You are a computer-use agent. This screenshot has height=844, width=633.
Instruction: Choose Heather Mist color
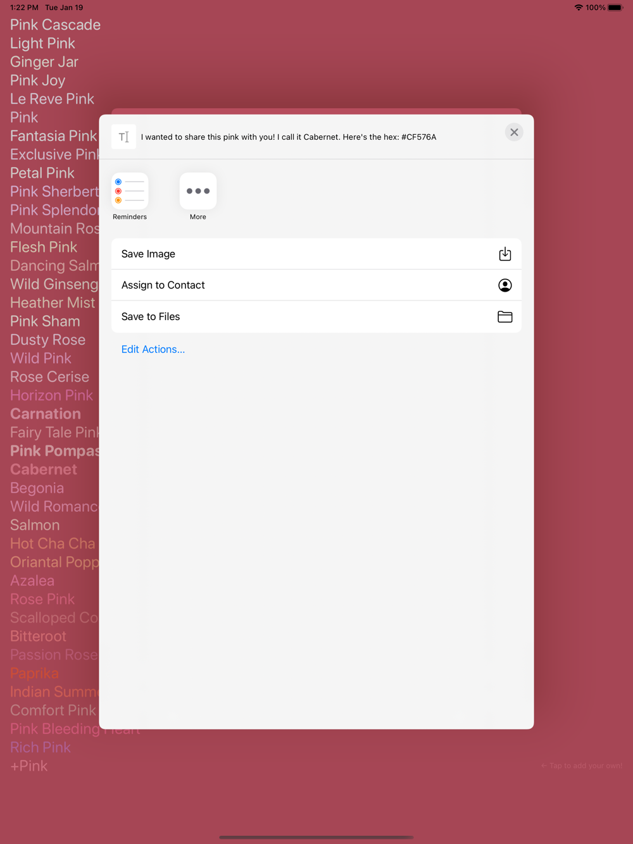click(x=53, y=302)
